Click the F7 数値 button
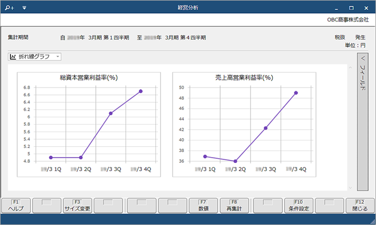The image size is (376, 225). tap(203, 205)
